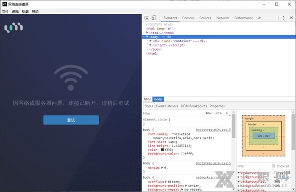Open the more tabs chevron in DevTools
296x192 pixels.
pos(259,18)
